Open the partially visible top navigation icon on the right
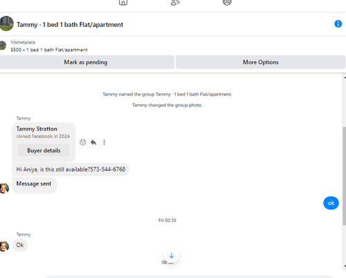Screen dimensions: 346x278 [227, 2]
